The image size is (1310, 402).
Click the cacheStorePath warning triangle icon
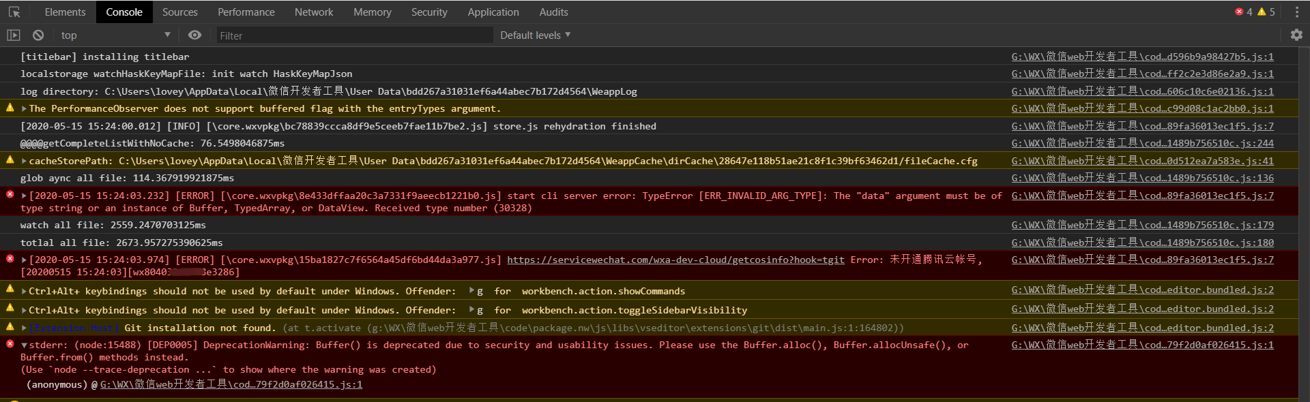(10, 160)
